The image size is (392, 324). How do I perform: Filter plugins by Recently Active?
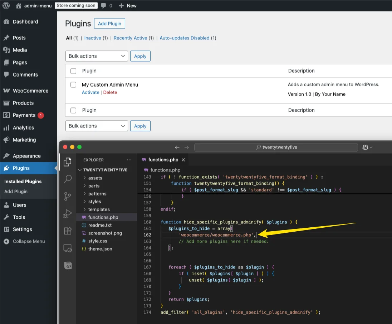[x=130, y=38]
